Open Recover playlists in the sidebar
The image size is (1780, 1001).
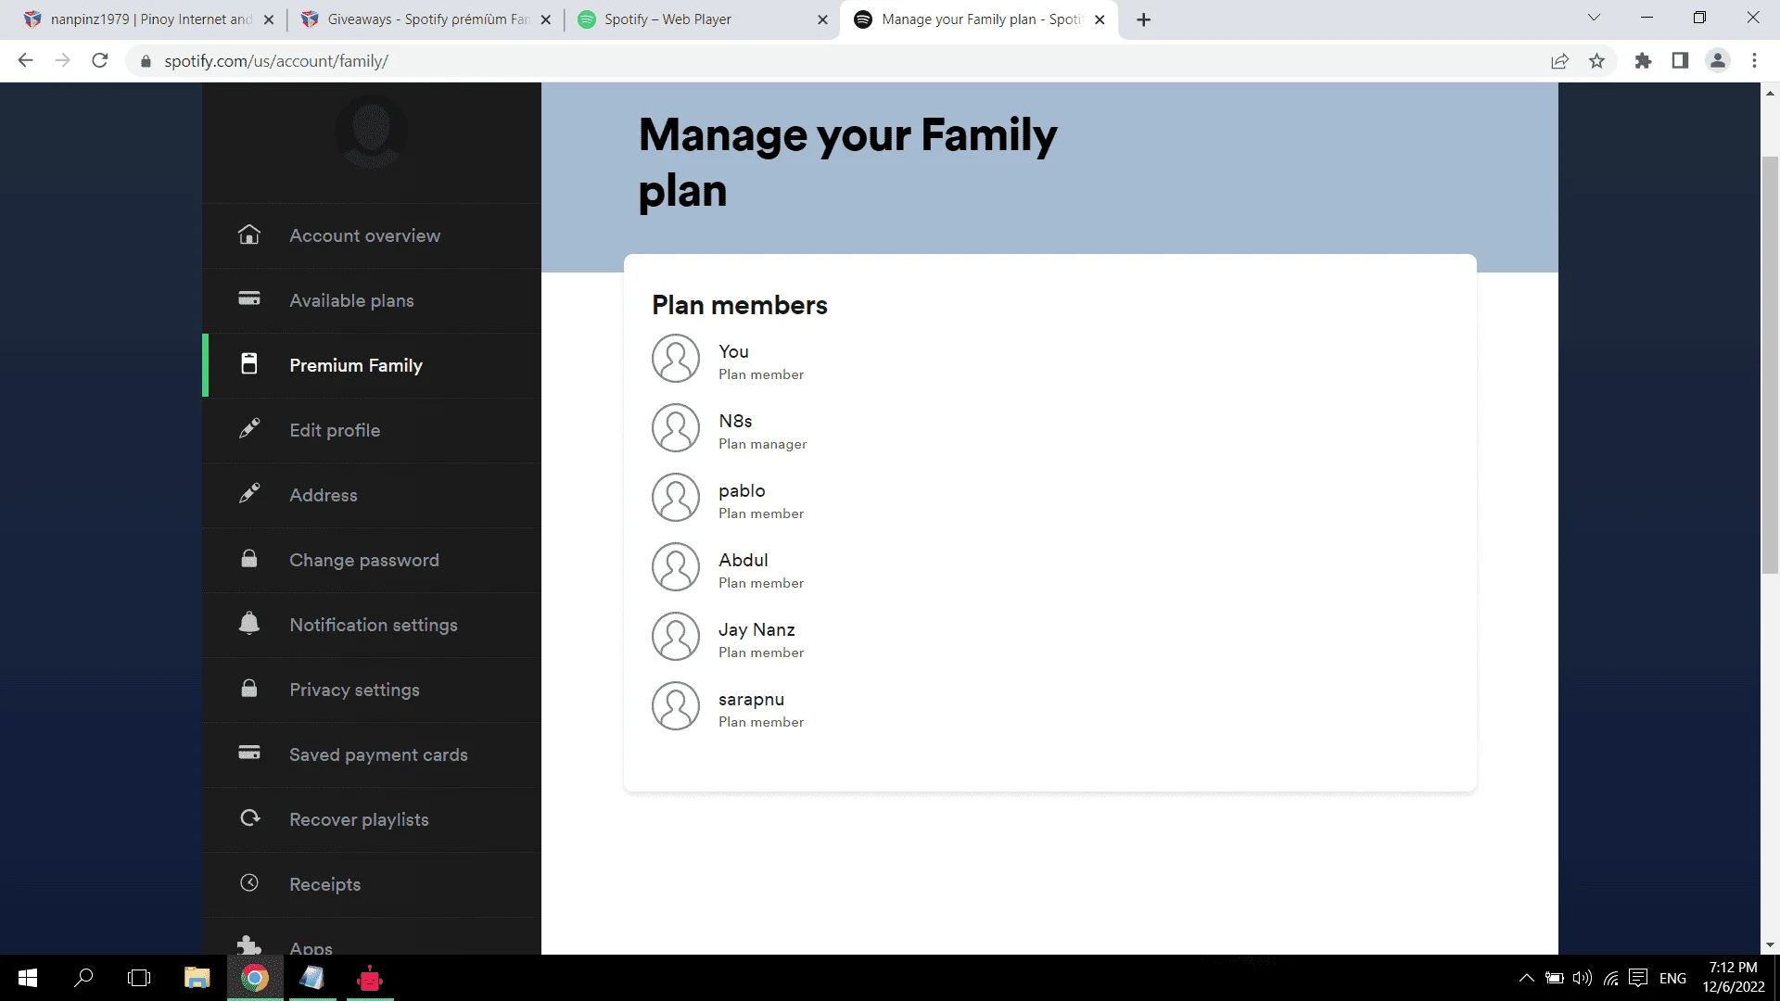[x=372, y=819]
